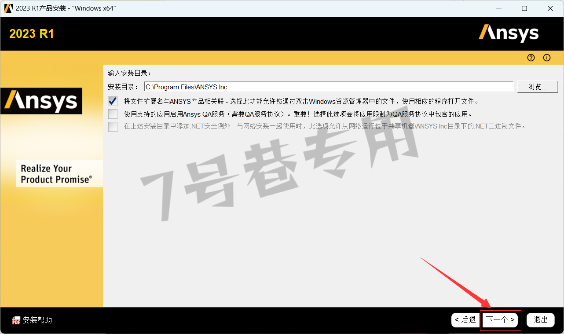564x334 pixels.
Task: Uncheck the ANSYS file extension association checkbox
Action: tap(113, 101)
